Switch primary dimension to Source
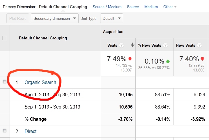This screenshot has height=140, width=209. (x=133, y=7)
